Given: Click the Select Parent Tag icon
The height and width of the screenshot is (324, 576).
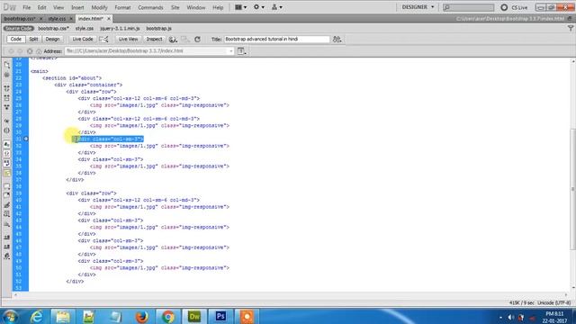Looking at the screenshot, I should tap(7, 121).
